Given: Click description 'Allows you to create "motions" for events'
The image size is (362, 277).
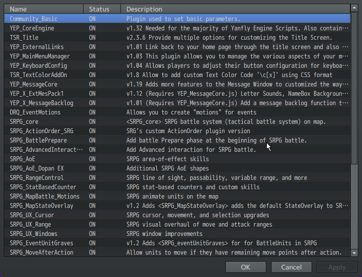Looking at the screenshot, I should pos(191,113).
